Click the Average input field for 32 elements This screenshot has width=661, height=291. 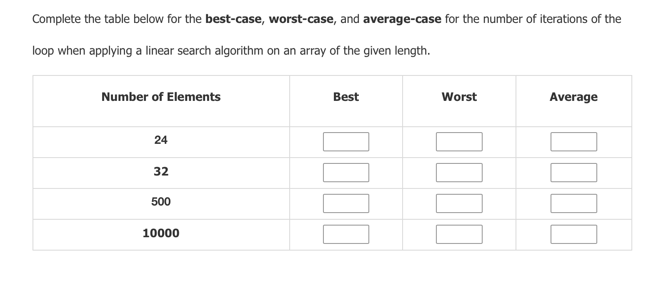click(574, 172)
